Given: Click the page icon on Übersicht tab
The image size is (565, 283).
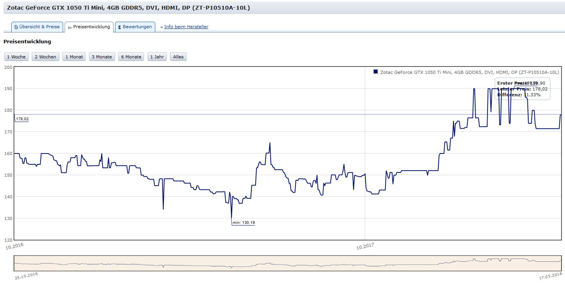Looking at the screenshot, I should click(16, 27).
